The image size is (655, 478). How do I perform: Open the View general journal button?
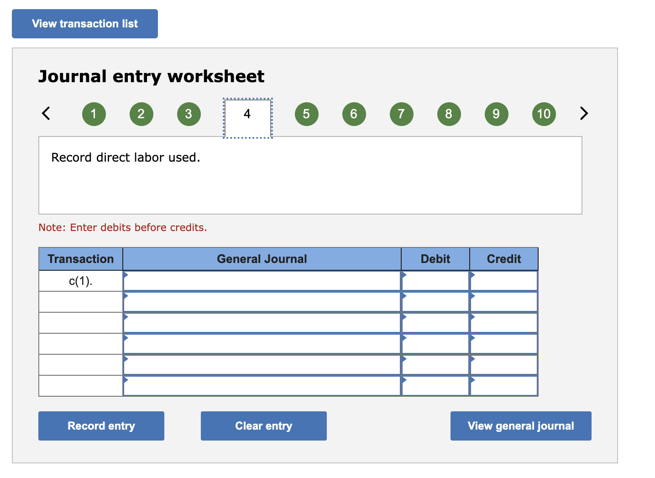tap(520, 425)
